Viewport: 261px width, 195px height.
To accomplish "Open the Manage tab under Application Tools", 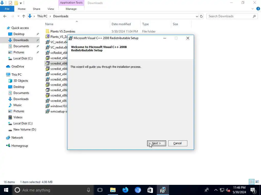I will 71,9.
